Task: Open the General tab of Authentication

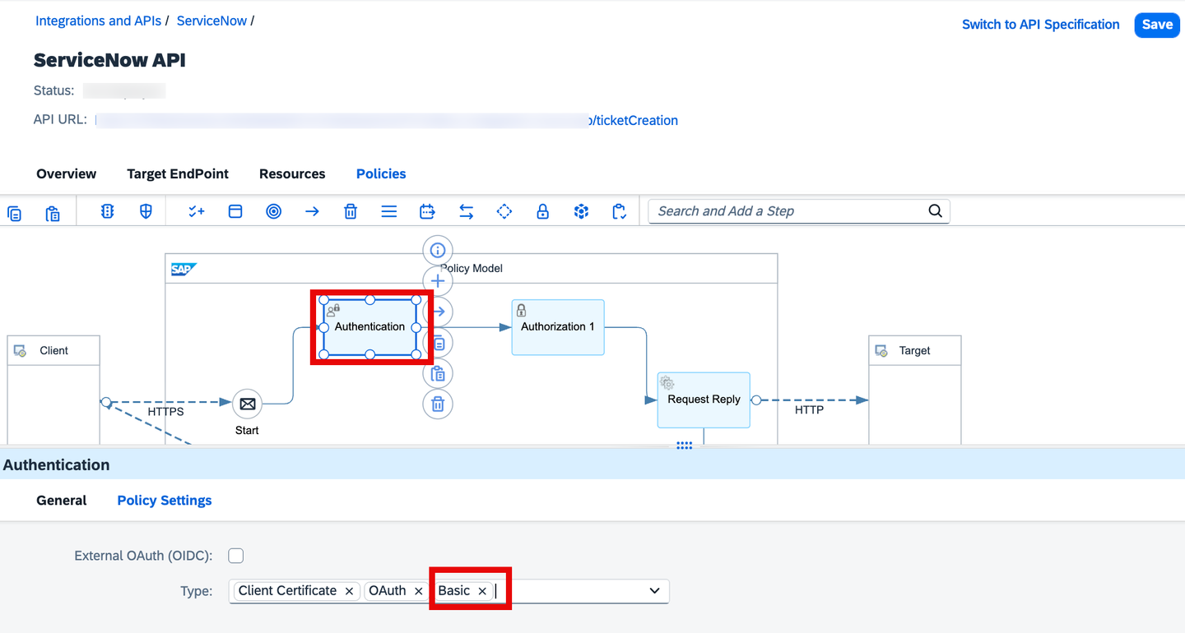Action: tap(62, 500)
